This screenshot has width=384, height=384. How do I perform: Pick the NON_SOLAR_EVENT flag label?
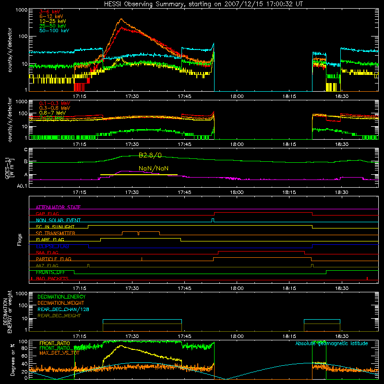click(58, 220)
